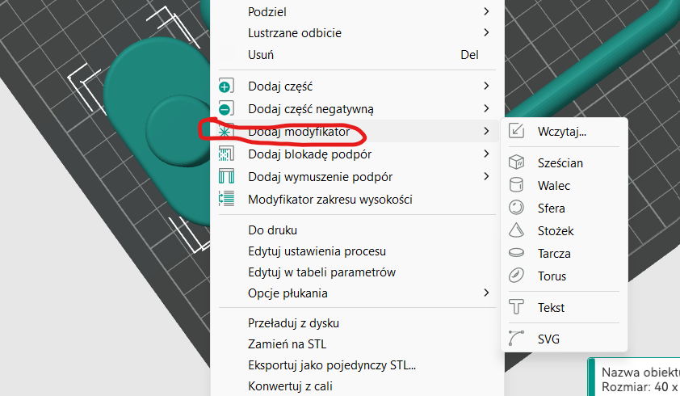The image size is (680, 396).
Task: Expand the Podziel submenu arrow
Action: [x=486, y=12]
